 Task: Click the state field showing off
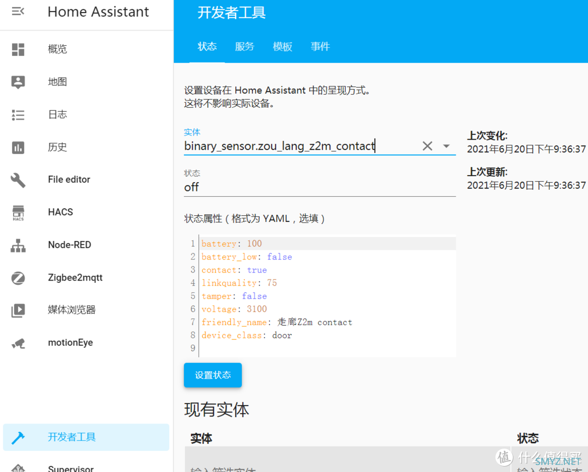click(x=320, y=187)
